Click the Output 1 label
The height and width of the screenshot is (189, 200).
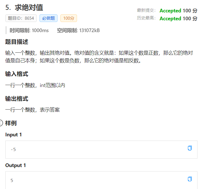pos(16,165)
